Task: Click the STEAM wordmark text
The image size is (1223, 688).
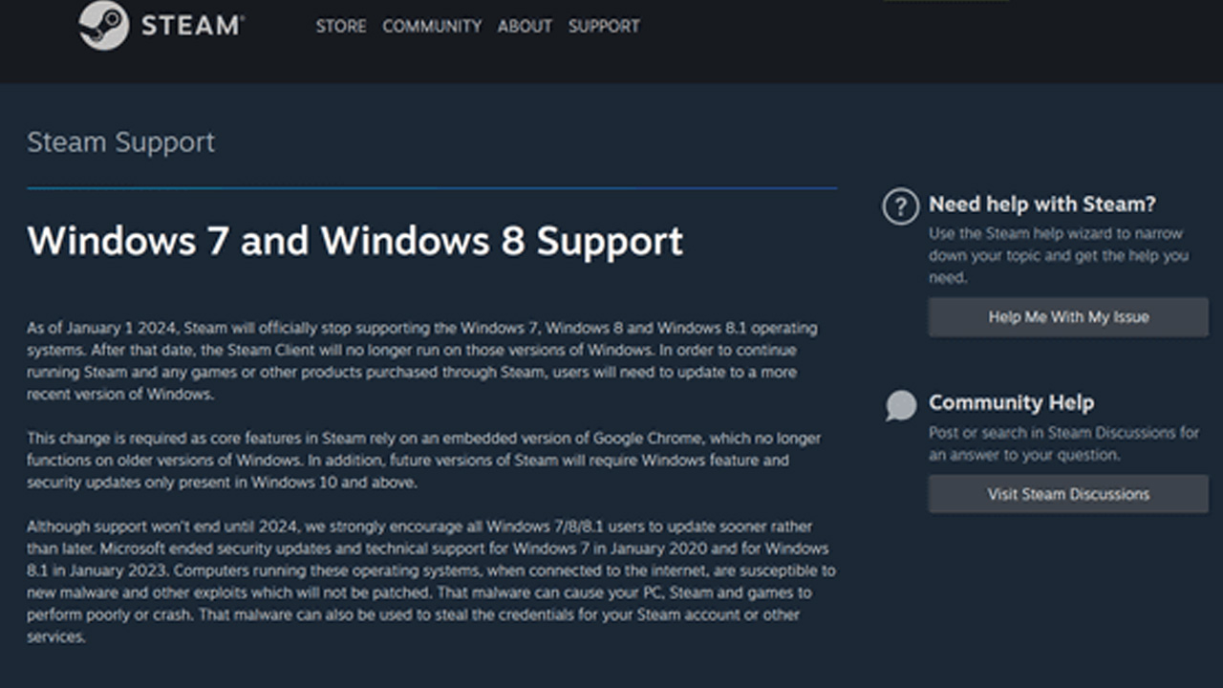Action: [193, 26]
